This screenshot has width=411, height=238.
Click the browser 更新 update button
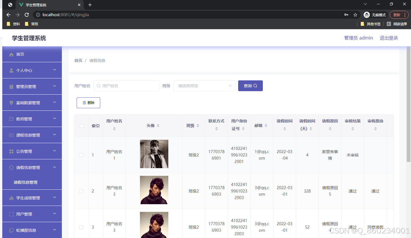(399, 15)
